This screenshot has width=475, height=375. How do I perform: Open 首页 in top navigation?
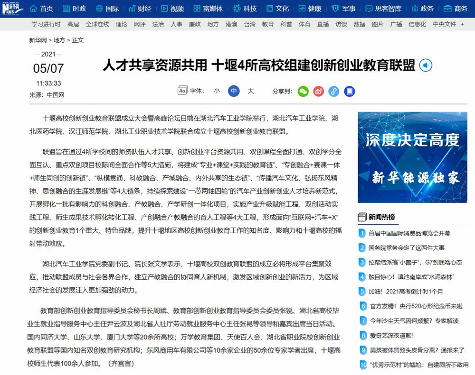click(41, 9)
